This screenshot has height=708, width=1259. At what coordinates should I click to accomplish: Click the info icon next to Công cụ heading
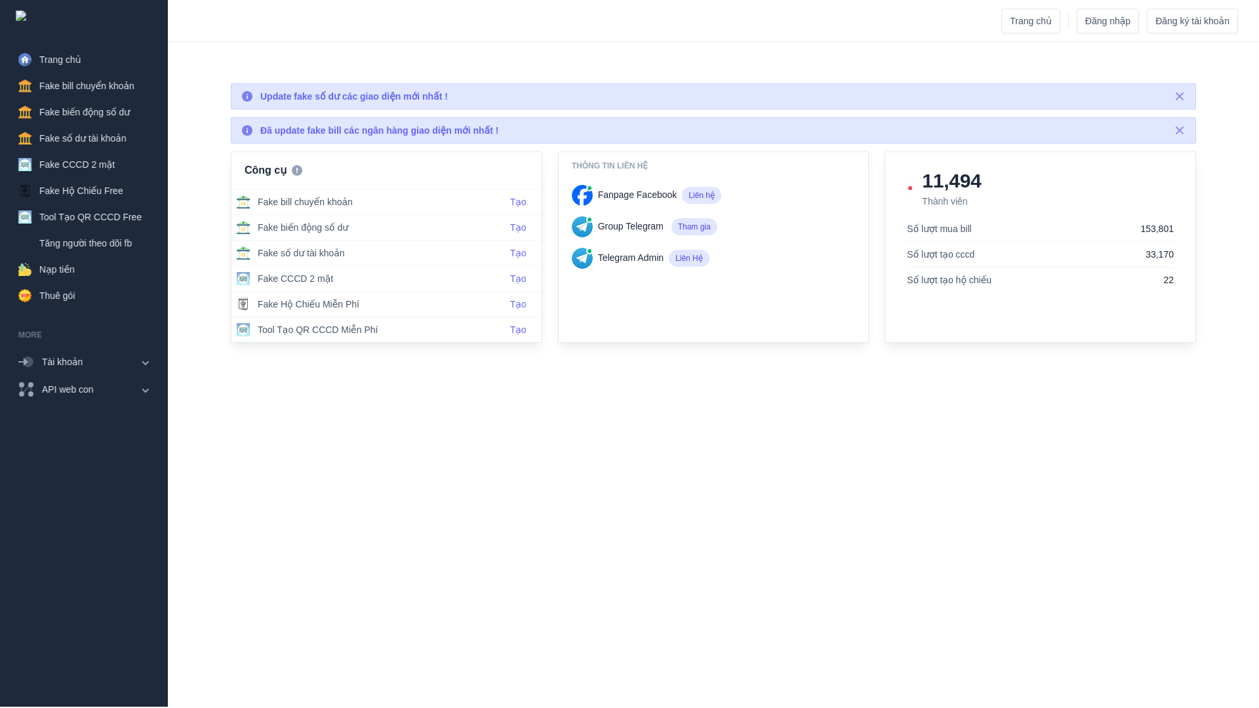(x=297, y=170)
